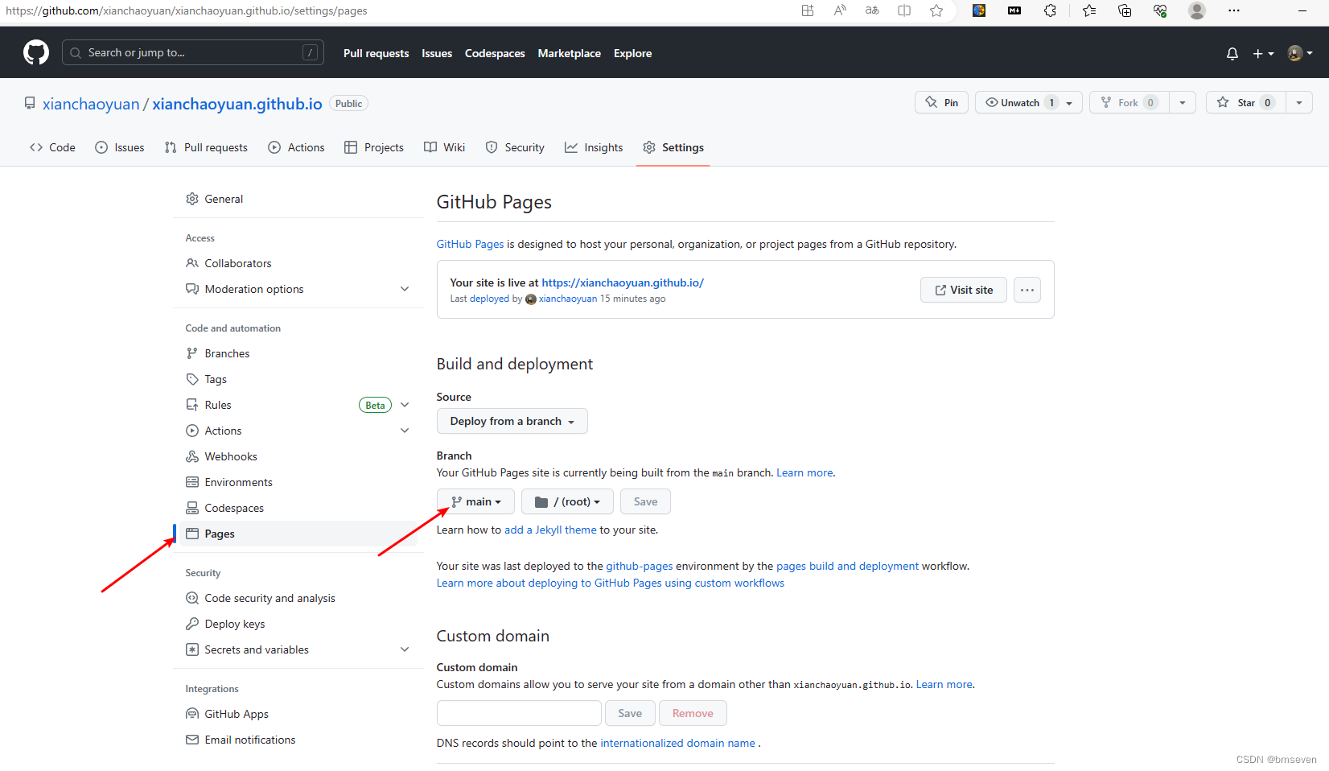Toggle browser read aloud icon
This screenshot has height=771, width=1329.
tap(840, 10)
